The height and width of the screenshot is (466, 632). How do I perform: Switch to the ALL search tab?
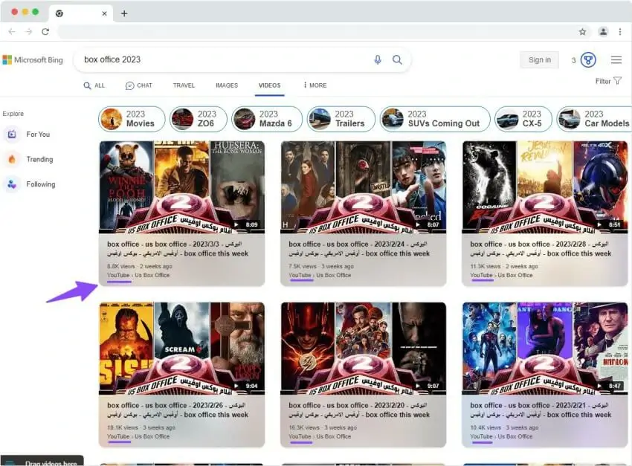(x=94, y=85)
